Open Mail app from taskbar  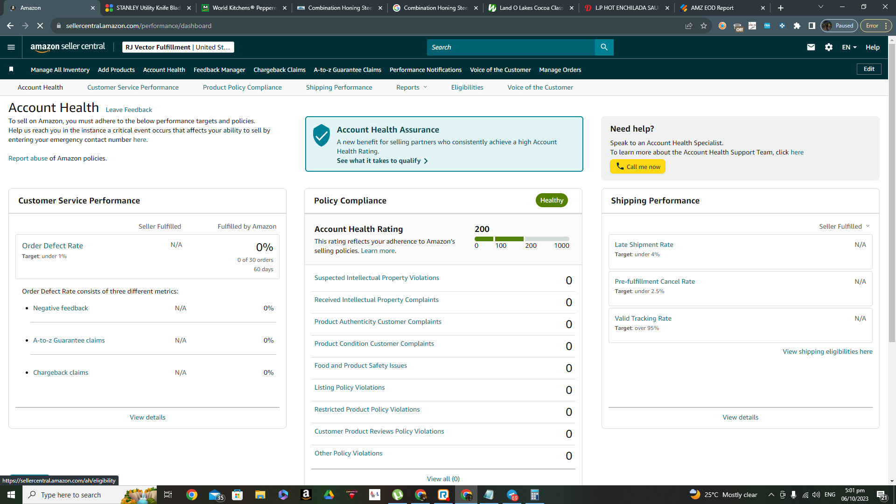(216, 495)
